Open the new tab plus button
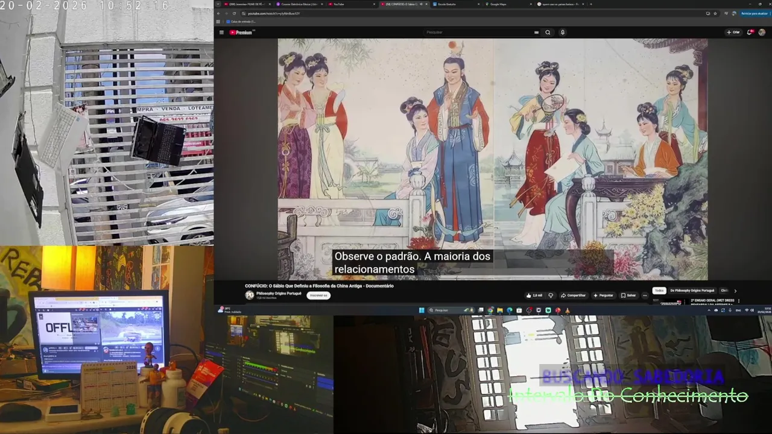The image size is (772, 434). [590, 4]
